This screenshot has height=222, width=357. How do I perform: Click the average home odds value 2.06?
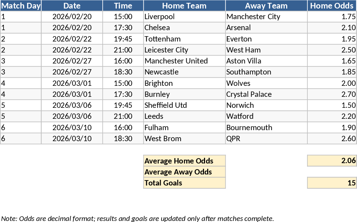click(331, 161)
